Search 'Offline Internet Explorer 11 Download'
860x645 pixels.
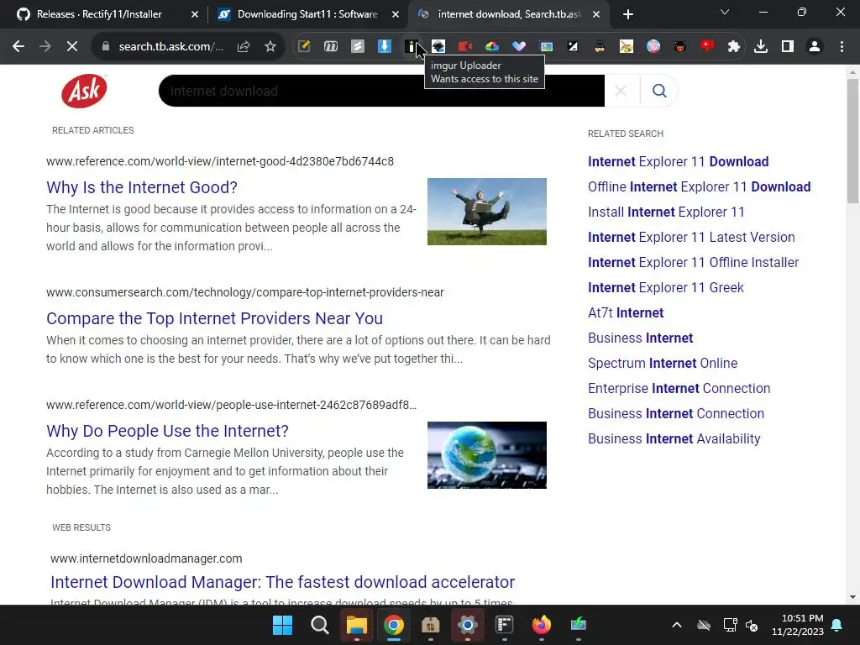[x=700, y=187]
